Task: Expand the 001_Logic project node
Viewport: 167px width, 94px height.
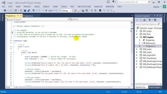Action: pos(137,31)
